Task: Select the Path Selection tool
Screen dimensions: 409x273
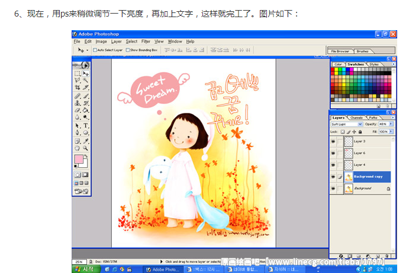Action: (78, 125)
